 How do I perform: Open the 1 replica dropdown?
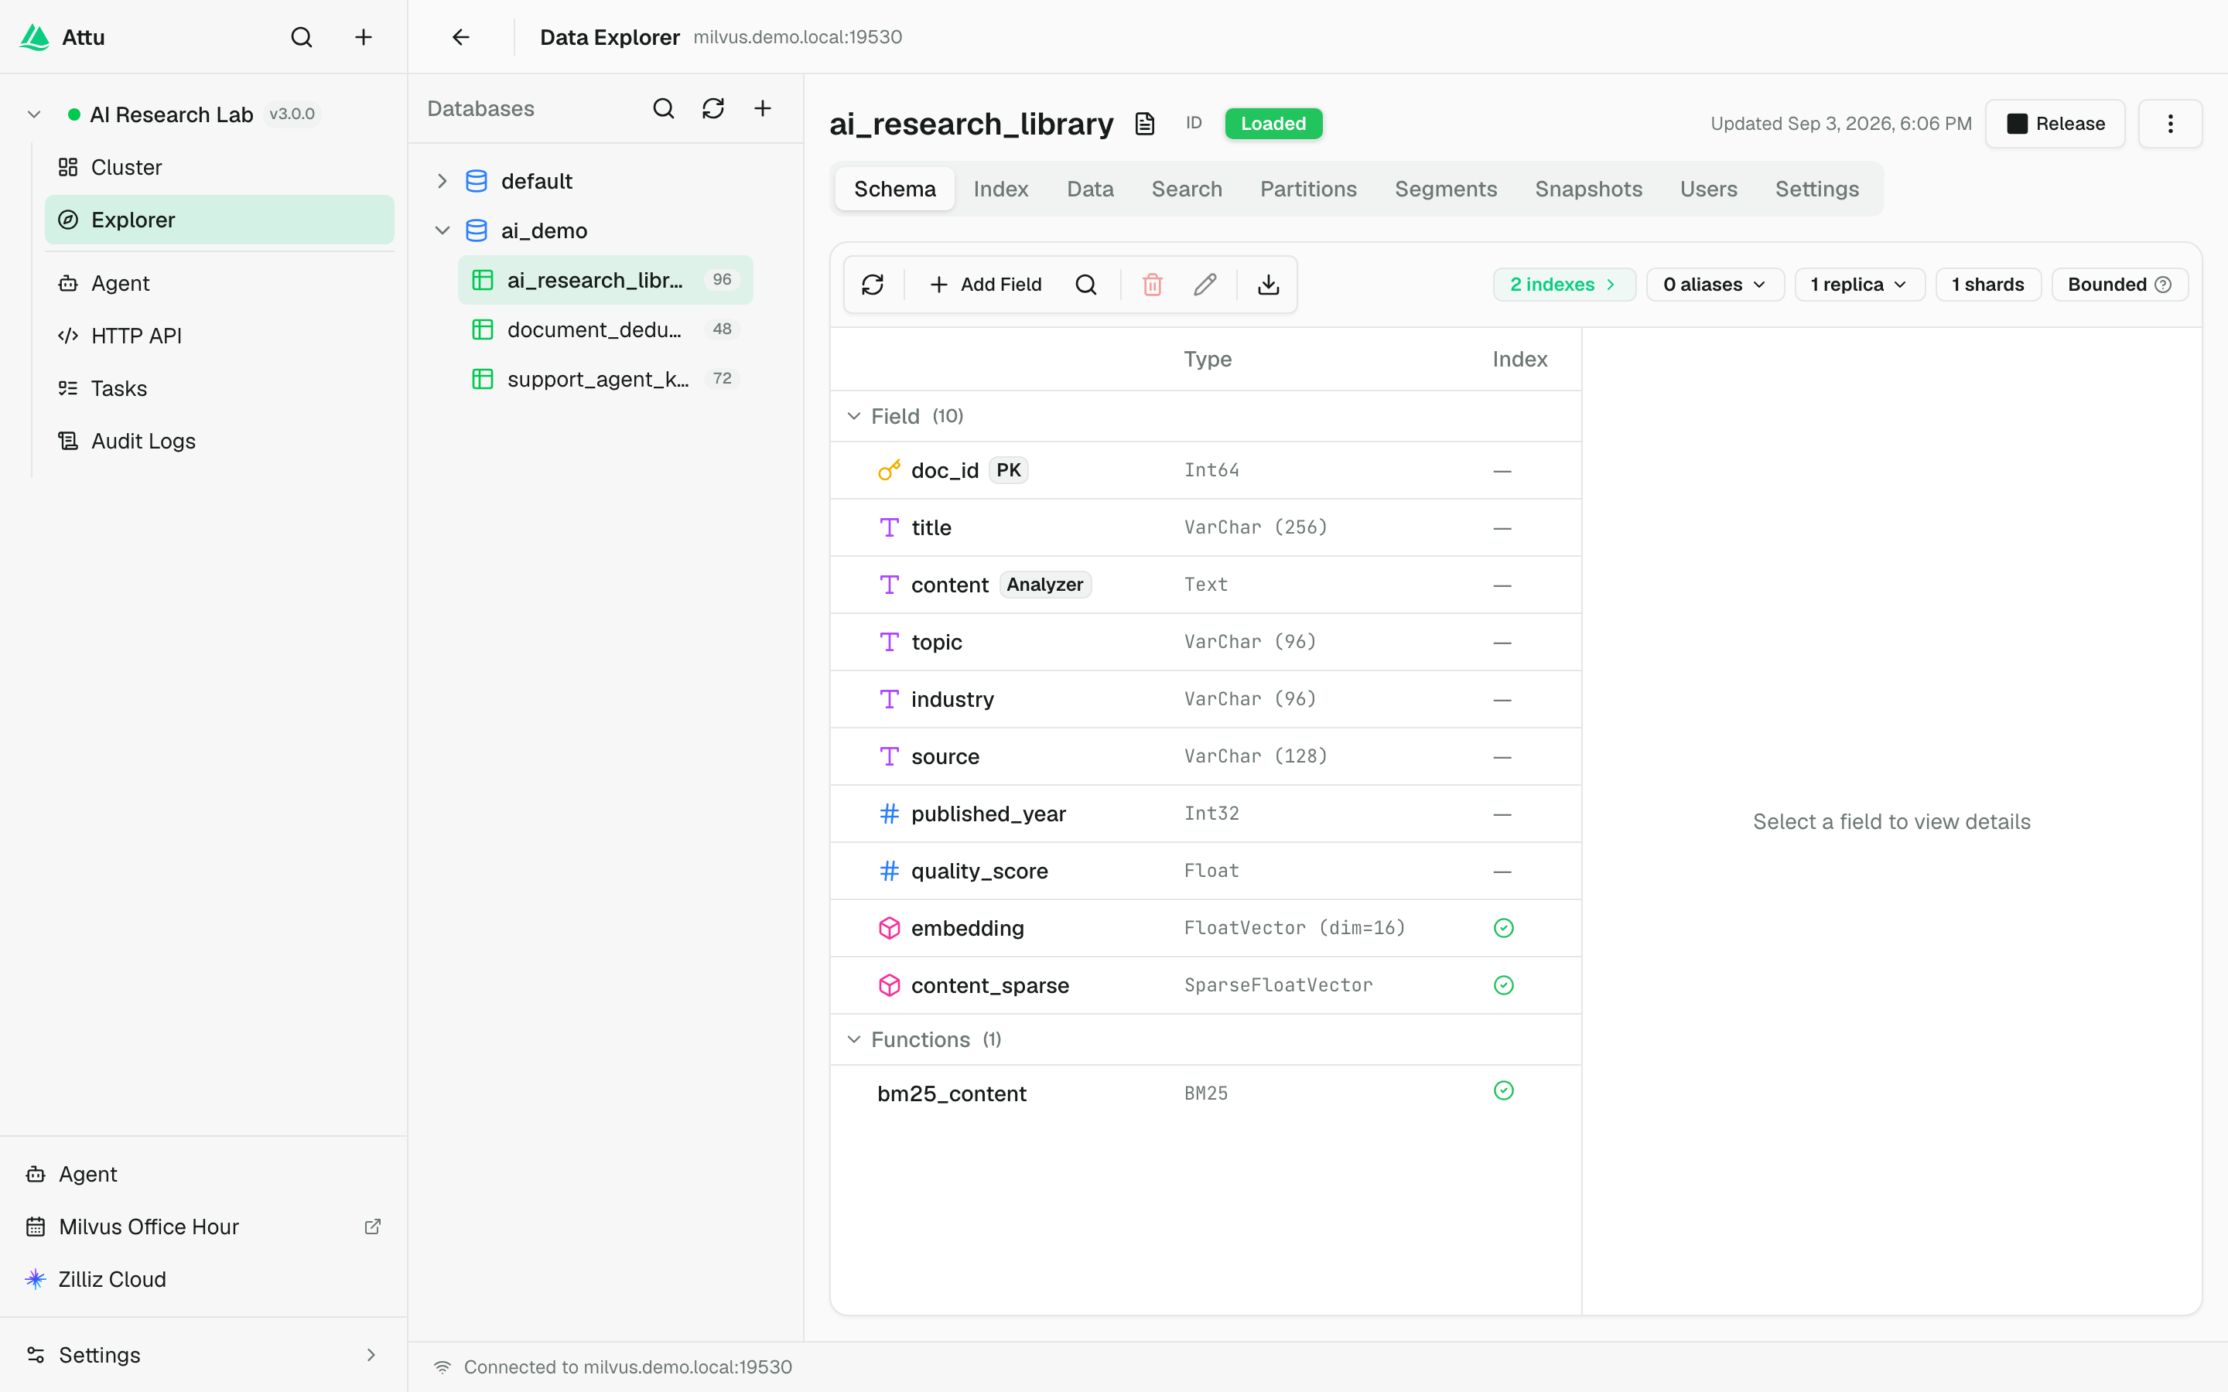point(1859,285)
